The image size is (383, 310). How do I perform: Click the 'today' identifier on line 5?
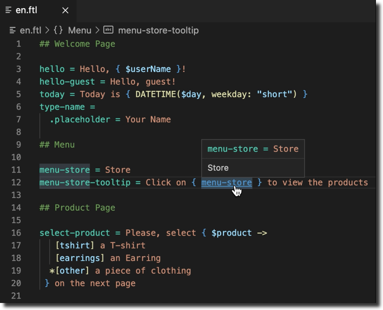coord(52,94)
